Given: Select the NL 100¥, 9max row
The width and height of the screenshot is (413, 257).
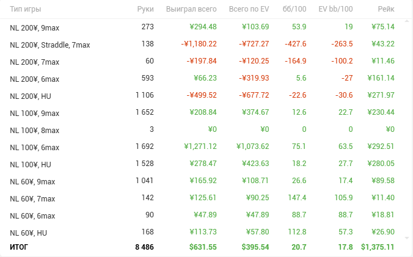Looking at the screenshot, I should click(35, 113).
